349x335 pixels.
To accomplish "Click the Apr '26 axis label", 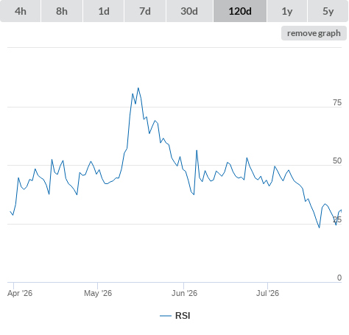I will click(x=20, y=293).
